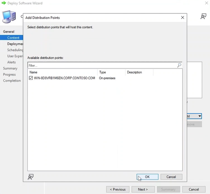
Task: Click WIN-8D8VRB1M6EN.CORP.CONTOSO.COM server name text
Action: point(64,78)
